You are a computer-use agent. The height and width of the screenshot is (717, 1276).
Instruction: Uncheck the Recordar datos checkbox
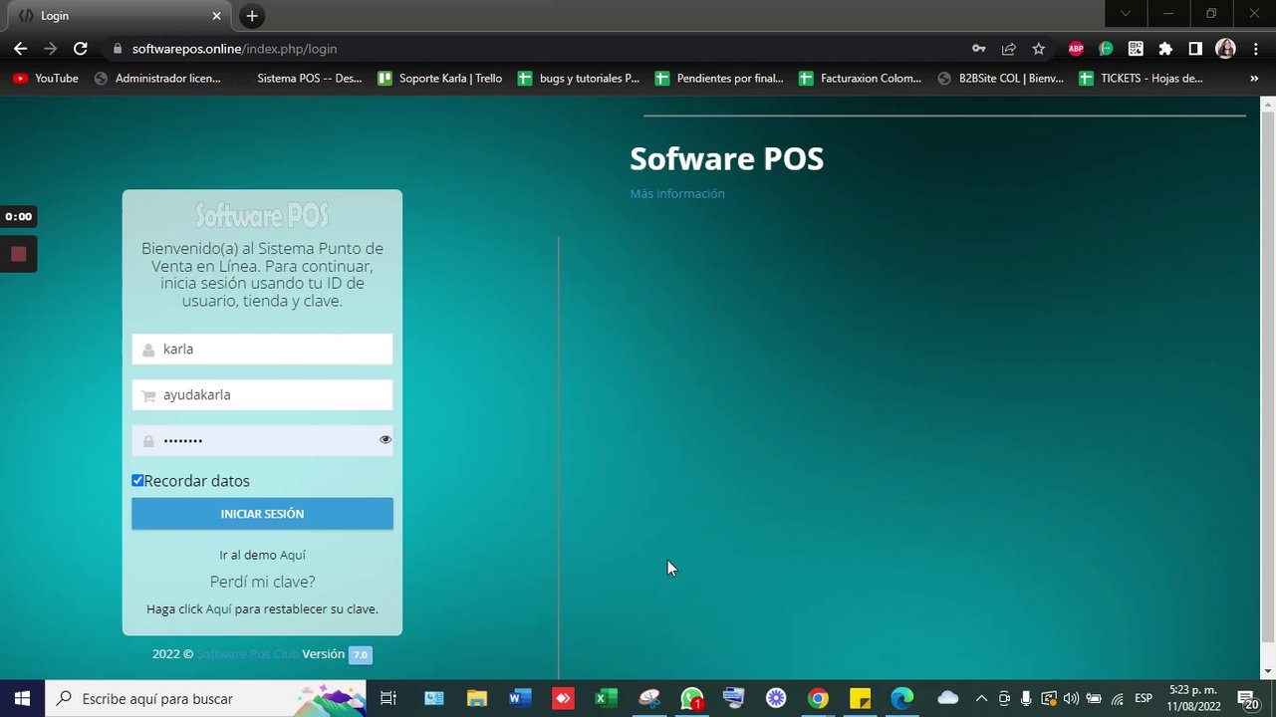click(137, 480)
